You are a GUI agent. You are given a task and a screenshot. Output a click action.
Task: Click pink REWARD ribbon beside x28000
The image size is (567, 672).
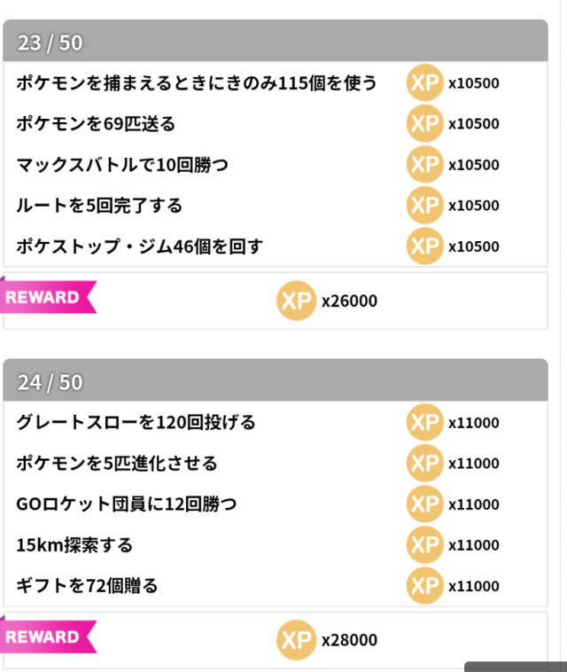[46, 637]
